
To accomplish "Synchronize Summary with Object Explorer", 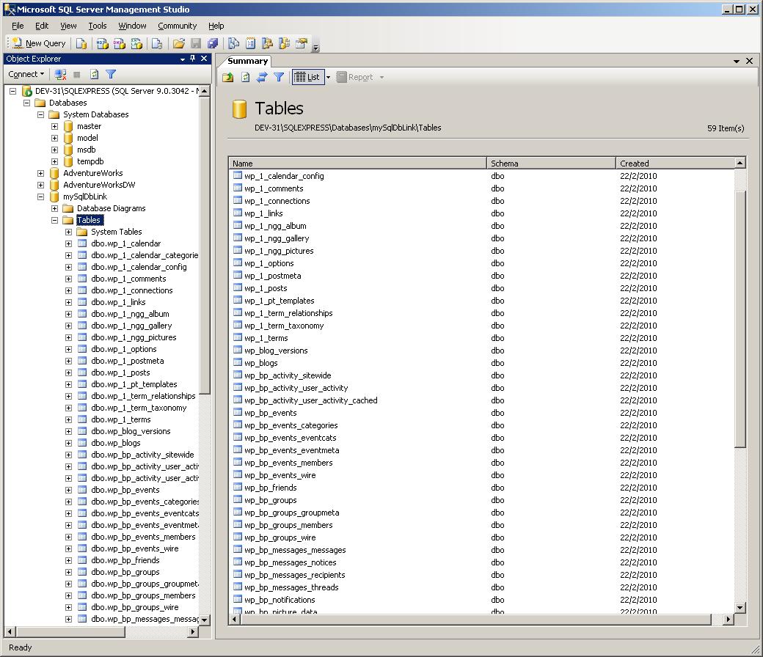I will point(262,77).
